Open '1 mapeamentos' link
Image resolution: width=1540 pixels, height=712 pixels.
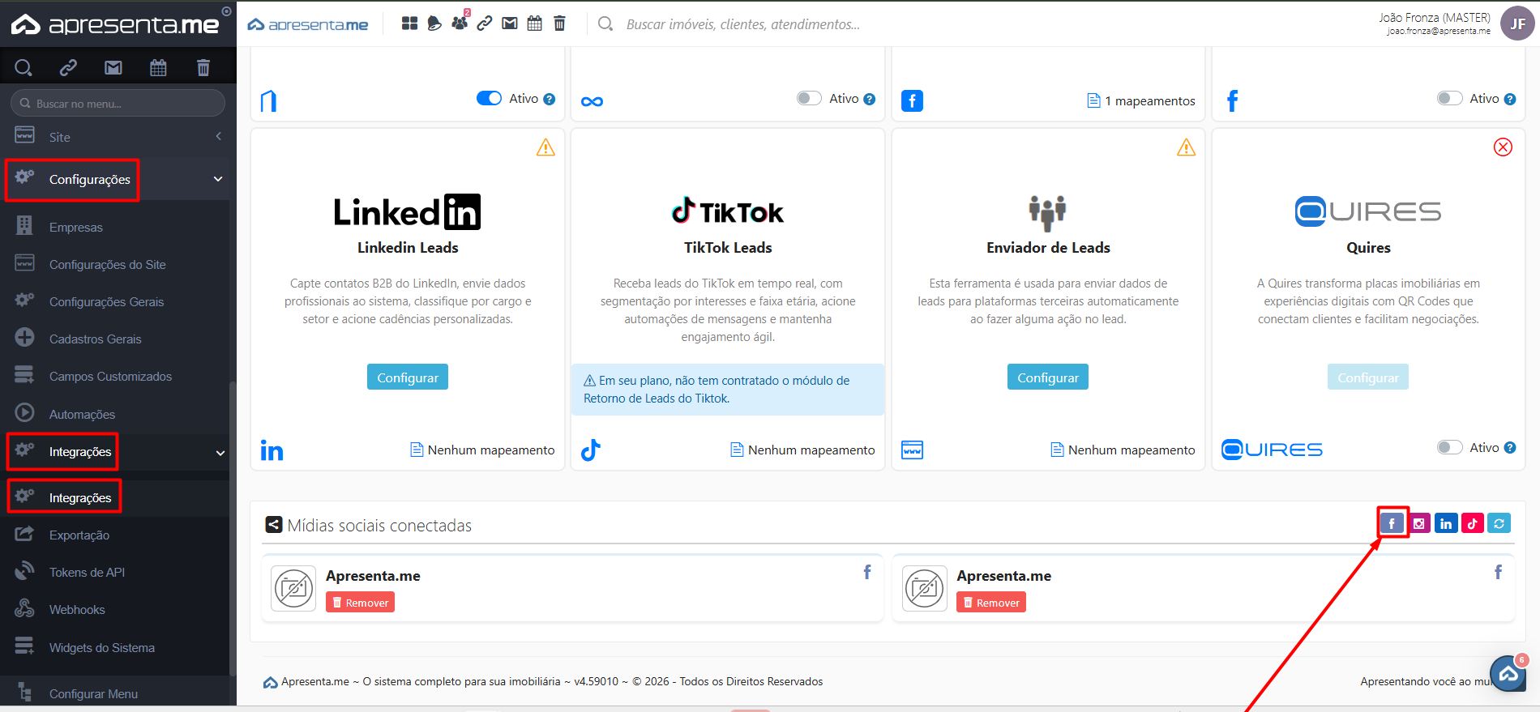click(1141, 101)
